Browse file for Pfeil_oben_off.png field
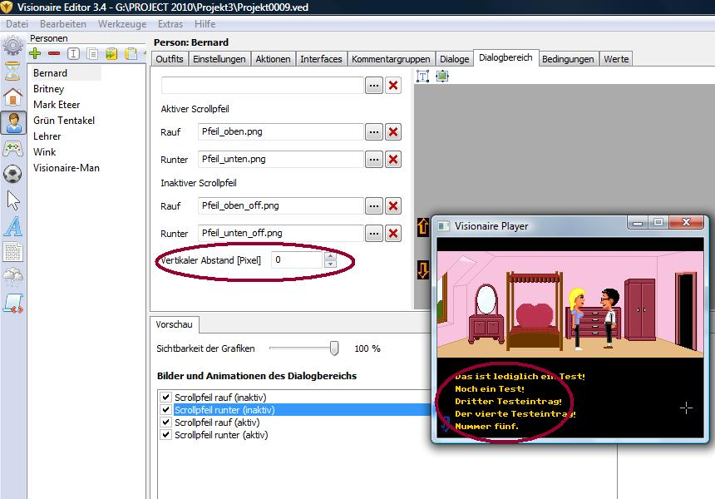Image resolution: width=715 pixels, height=499 pixels. [x=374, y=206]
